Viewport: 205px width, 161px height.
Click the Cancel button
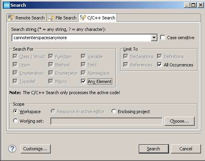tap(186, 149)
